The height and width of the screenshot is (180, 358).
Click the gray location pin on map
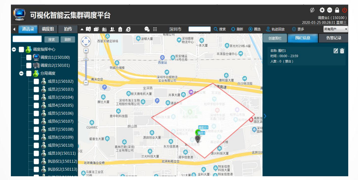coord(198,139)
